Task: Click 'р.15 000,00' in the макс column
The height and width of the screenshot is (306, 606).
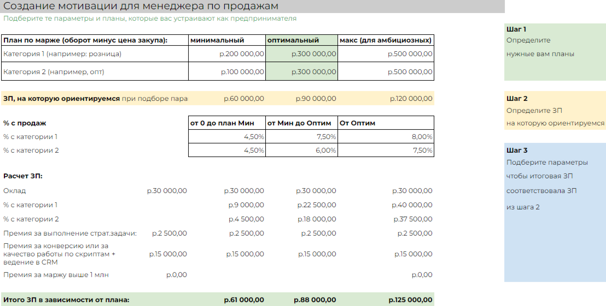Action: (413, 254)
